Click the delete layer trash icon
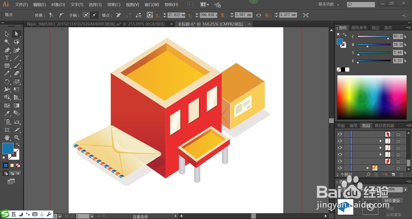Screen dimensions: 412x219 [401, 174]
